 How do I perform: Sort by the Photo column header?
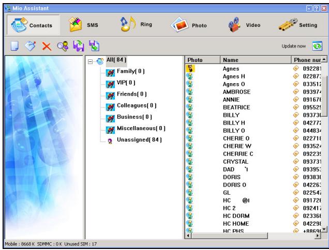coord(203,60)
